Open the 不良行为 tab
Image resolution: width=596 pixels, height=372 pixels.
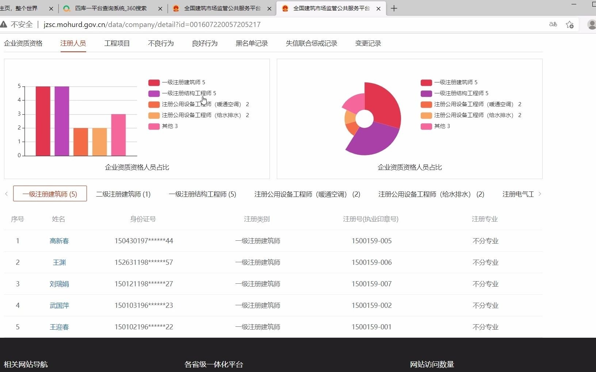point(161,43)
